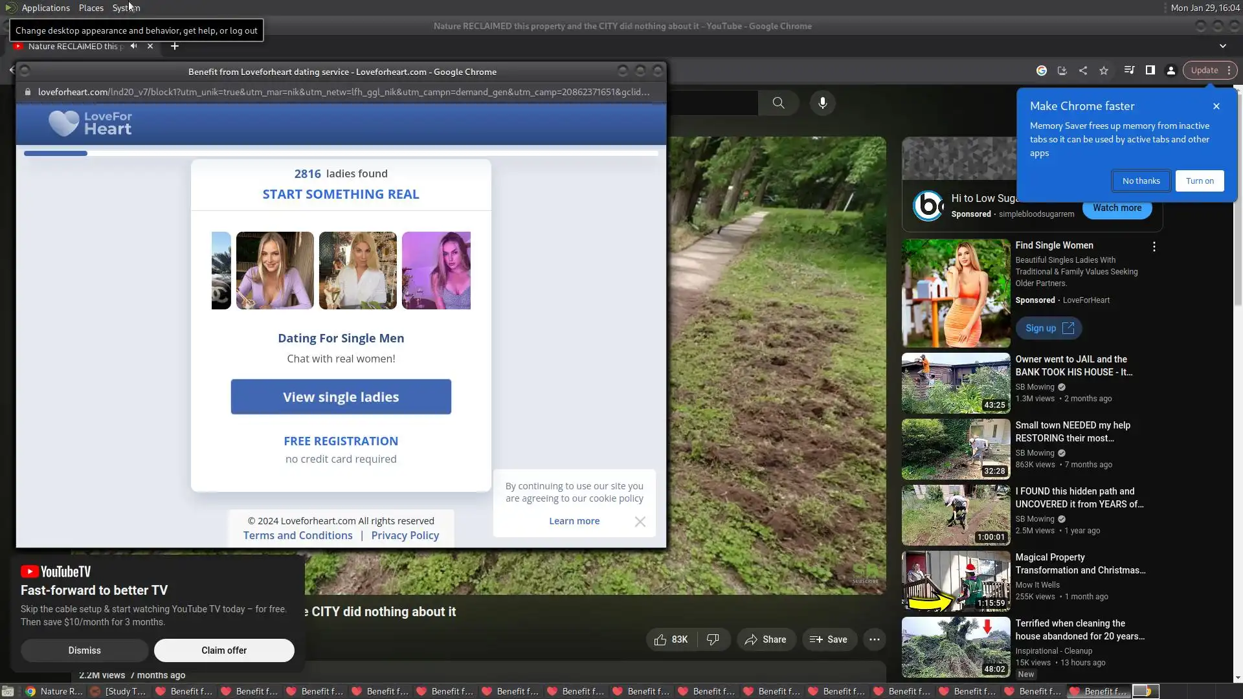This screenshot has width=1243, height=699.
Task: Bookmark this tab with star icon
Action: pos(1104,71)
